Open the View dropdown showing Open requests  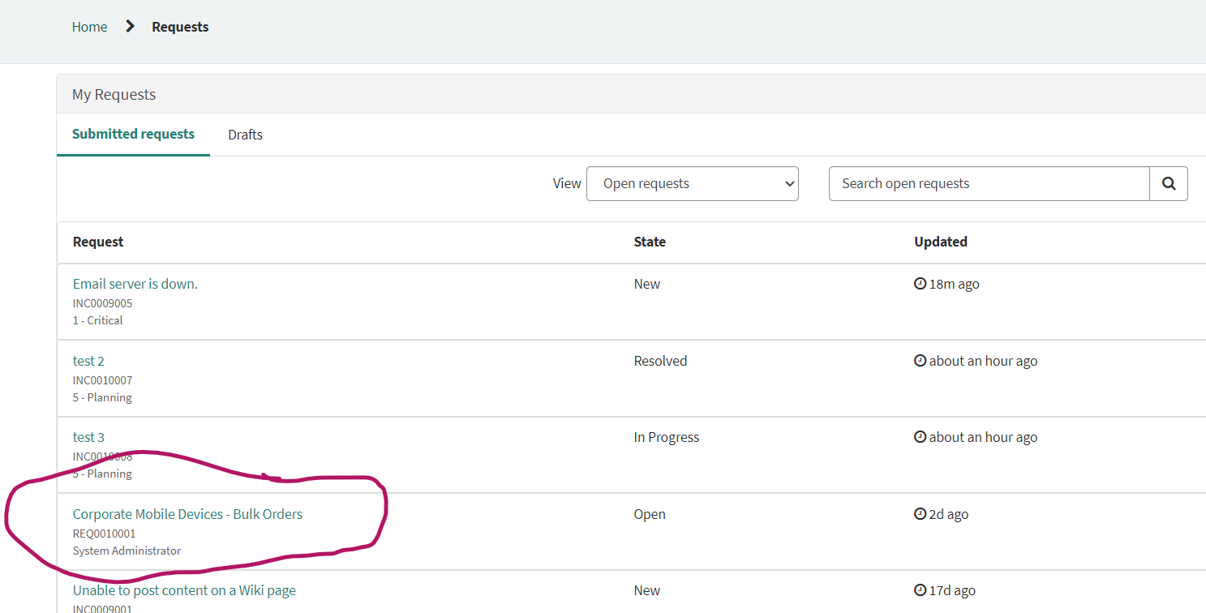(693, 183)
